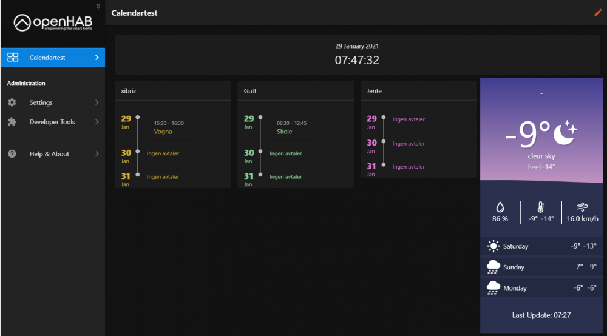Open the Calendartest sidebar menu item
The height and width of the screenshot is (336, 607).
pos(47,58)
